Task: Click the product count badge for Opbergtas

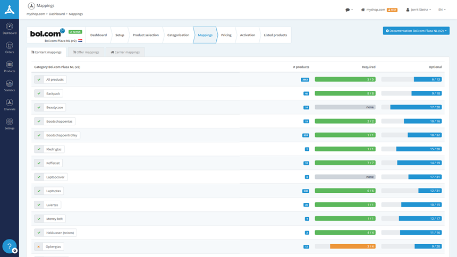Action: tap(306, 247)
